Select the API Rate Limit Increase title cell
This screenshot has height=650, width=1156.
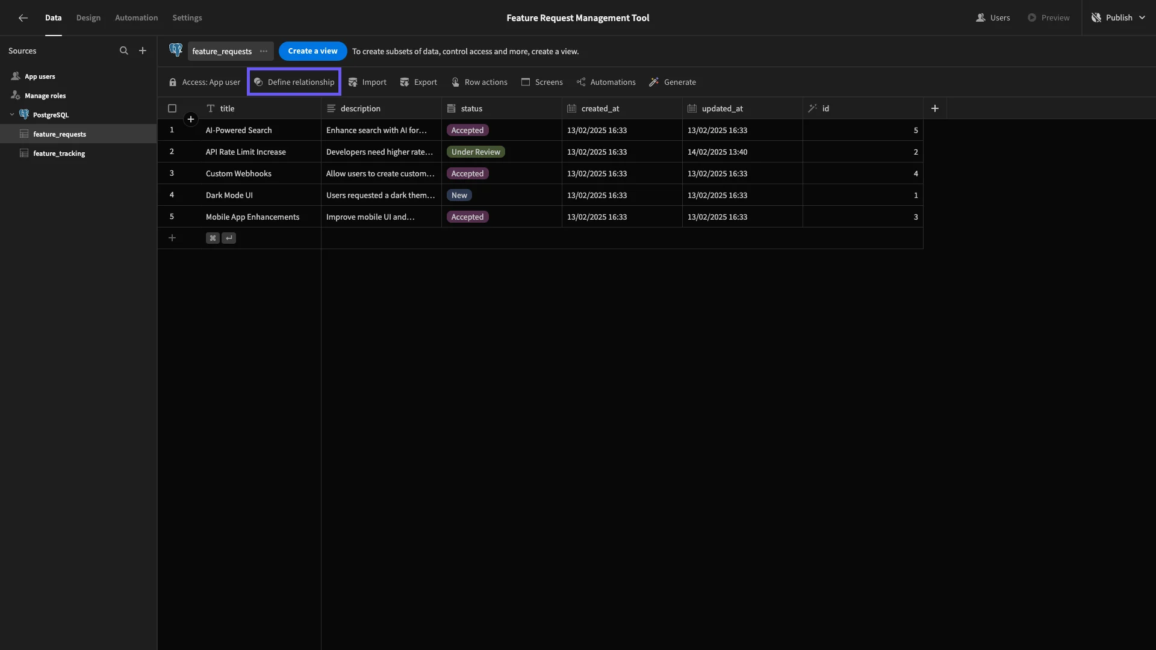[x=261, y=152]
